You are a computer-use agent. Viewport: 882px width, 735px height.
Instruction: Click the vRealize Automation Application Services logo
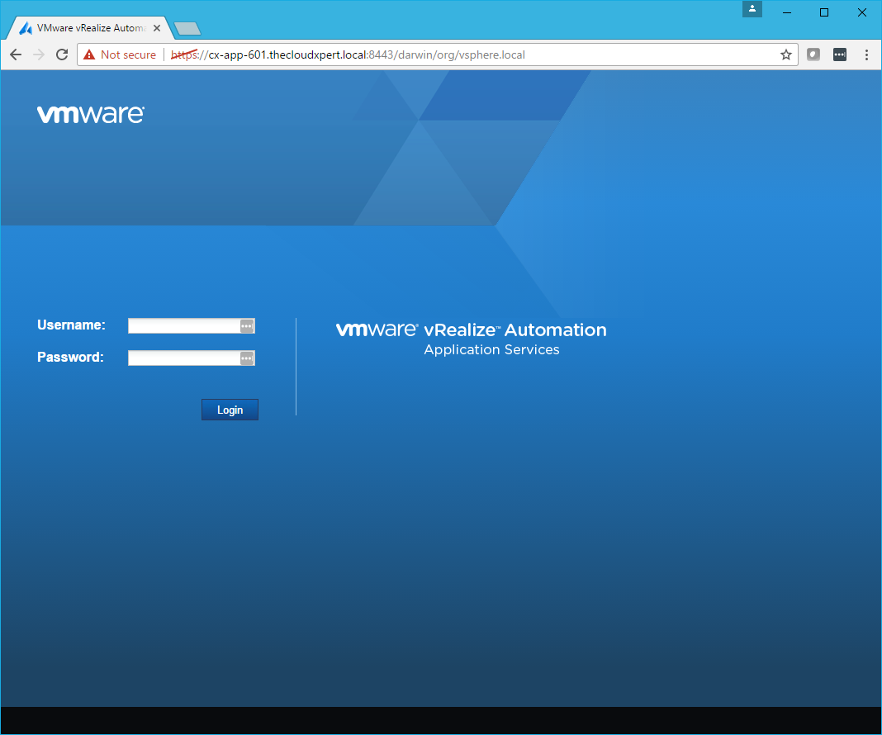pyautogui.click(x=472, y=339)
